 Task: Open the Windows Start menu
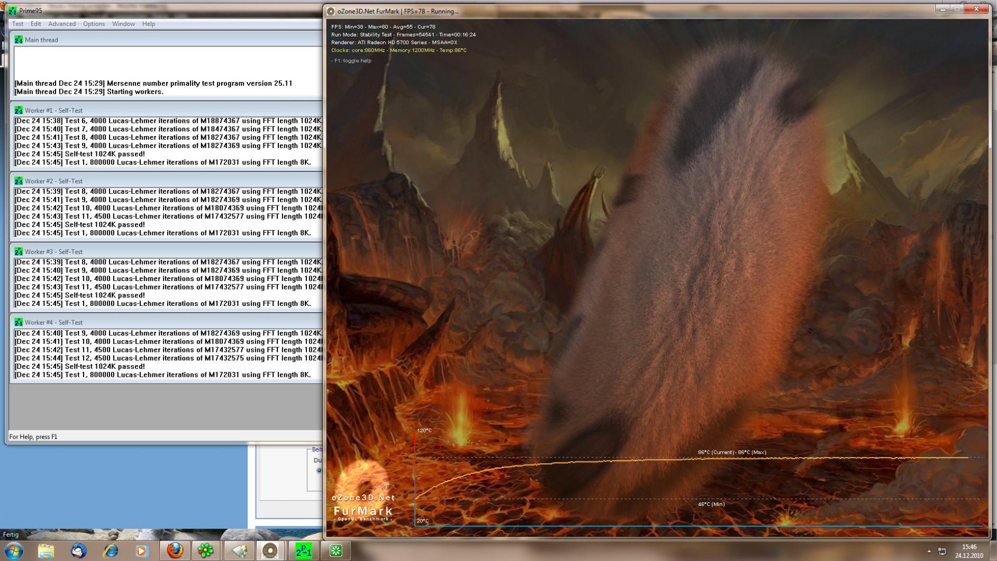[13, 551]
